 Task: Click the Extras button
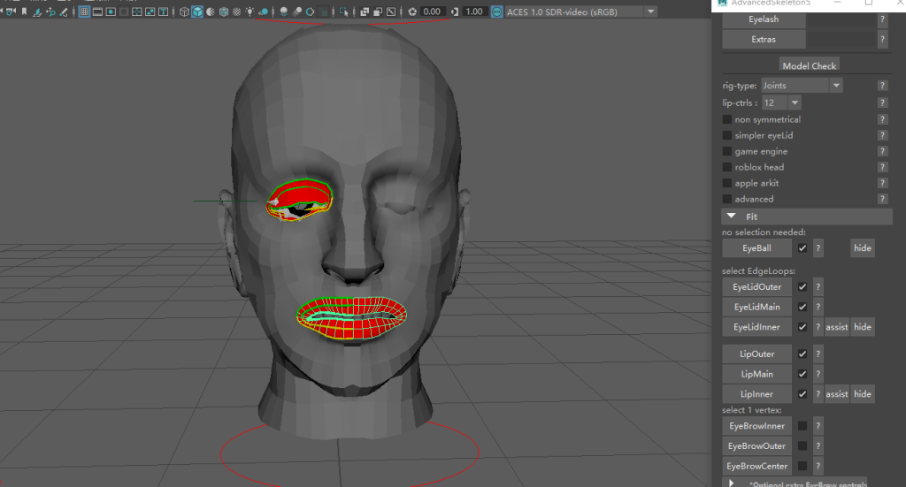point(764,39)
